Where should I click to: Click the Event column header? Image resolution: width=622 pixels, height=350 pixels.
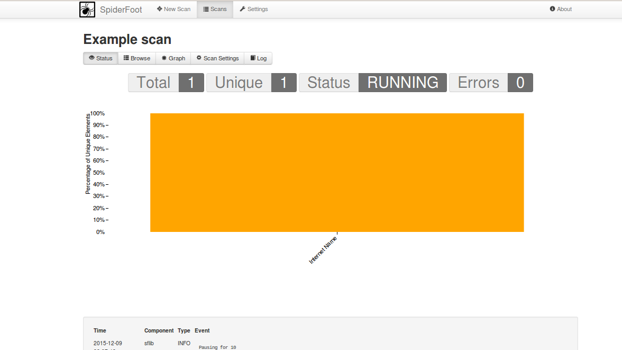(202, 330)
